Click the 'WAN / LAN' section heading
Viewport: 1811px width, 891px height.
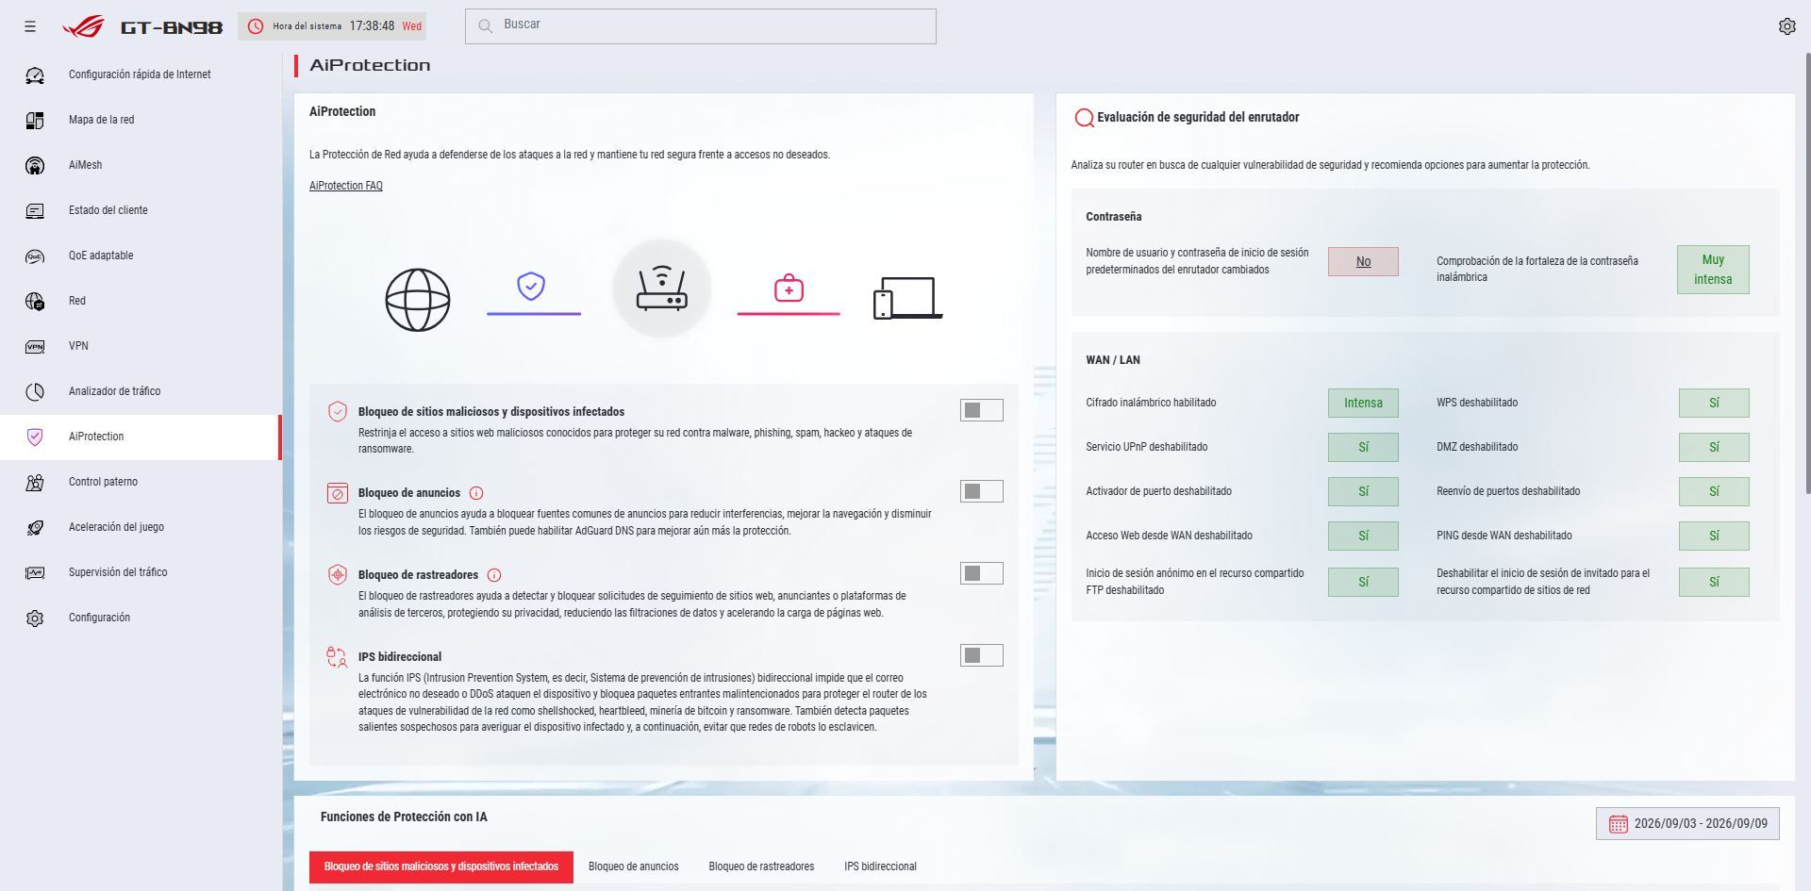point(1113,360)
